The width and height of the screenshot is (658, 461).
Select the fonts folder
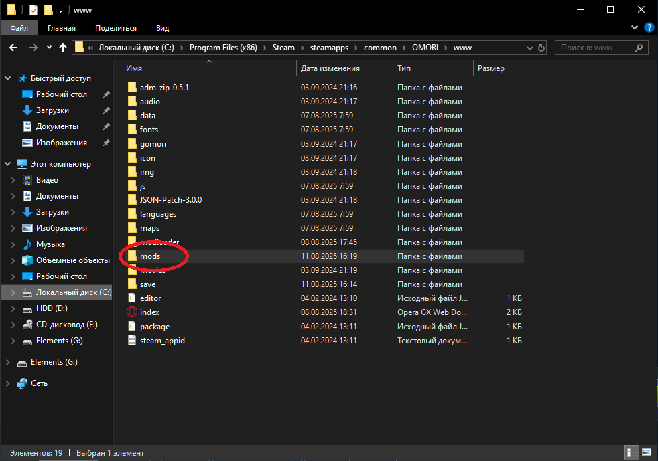(x=149, y=130)
